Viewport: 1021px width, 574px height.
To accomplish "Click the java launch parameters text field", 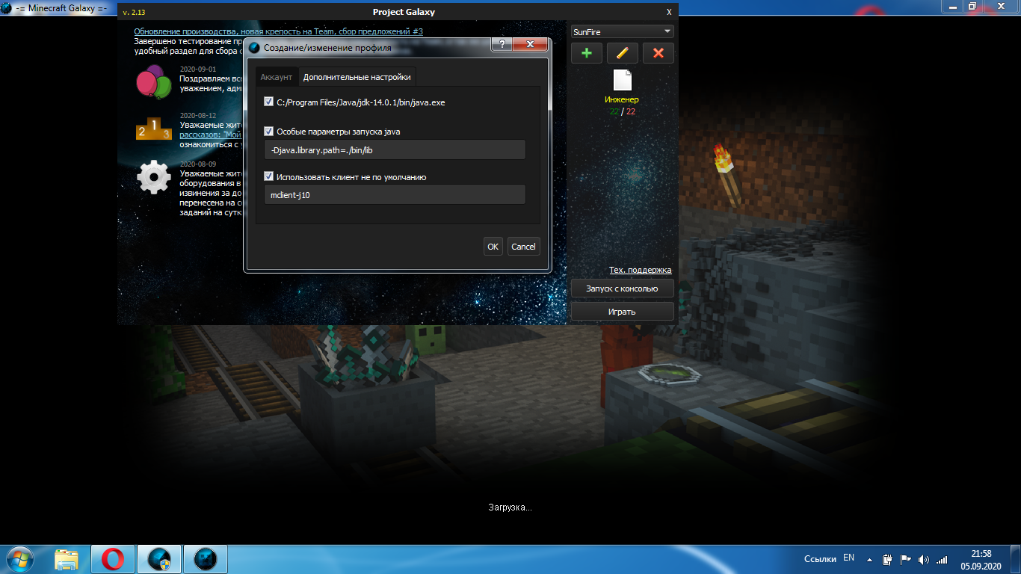I will (395, 149).
